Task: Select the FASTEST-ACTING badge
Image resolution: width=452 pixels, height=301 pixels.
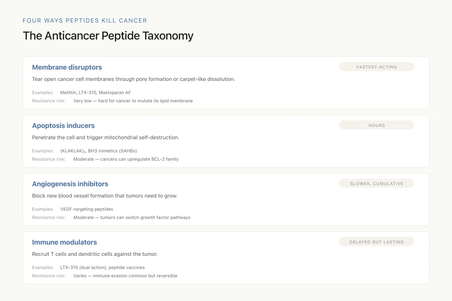Action: tap(377, 67)
